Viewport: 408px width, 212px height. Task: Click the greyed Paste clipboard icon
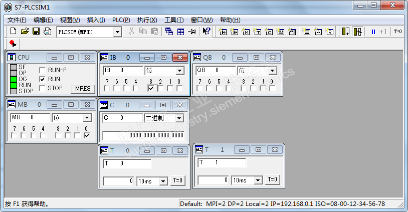(x=154, y=32)
